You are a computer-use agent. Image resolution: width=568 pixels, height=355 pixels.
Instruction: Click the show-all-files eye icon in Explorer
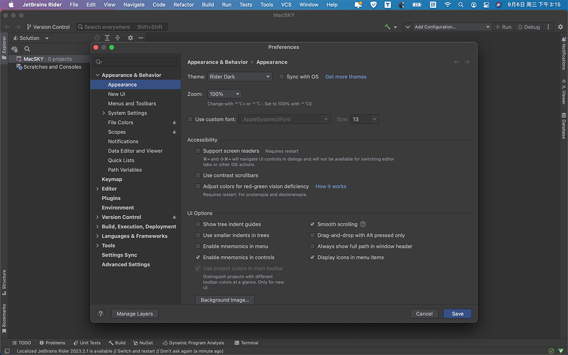pyautogui.click(x=15, y=49)
